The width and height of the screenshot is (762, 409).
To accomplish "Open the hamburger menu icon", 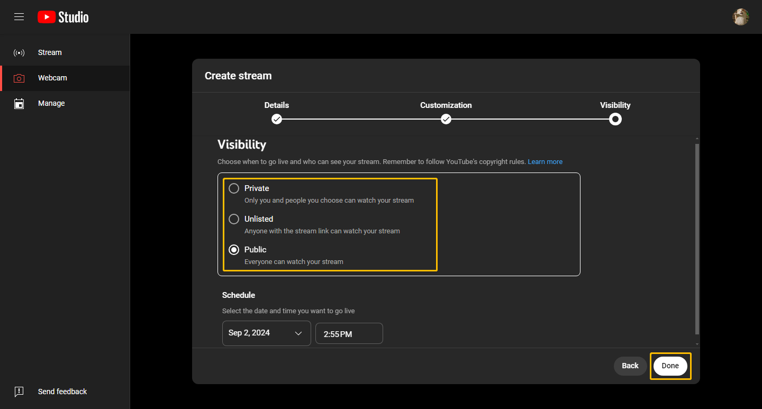I will point(19,17).
